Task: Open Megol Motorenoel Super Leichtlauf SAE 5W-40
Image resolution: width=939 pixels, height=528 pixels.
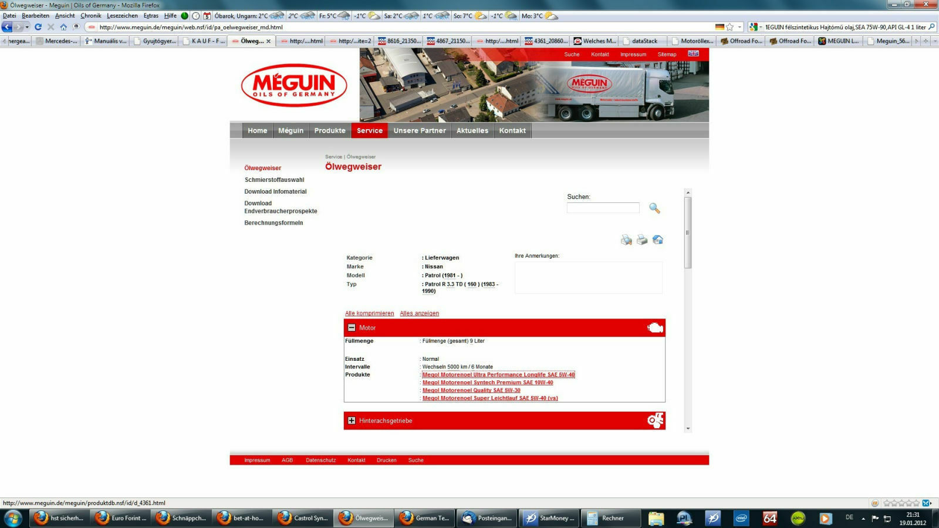Action: [490, 398]
